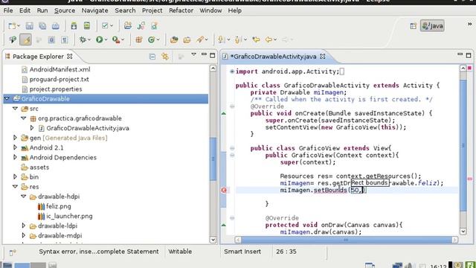Image resolution: width=476 pixels, height=268 pixels.
Task: Toggle Link with Editor in Package Explorer
Action: point(165,57)
